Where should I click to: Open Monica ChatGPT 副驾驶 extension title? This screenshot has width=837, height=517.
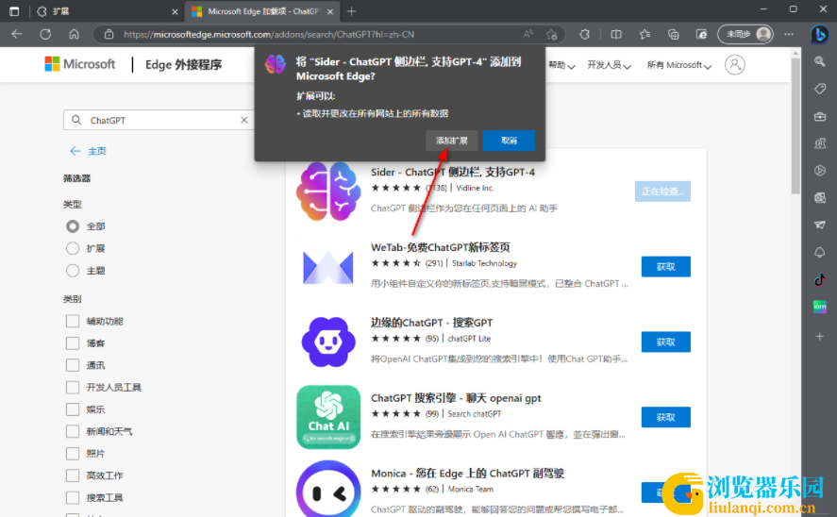point(468,474)
